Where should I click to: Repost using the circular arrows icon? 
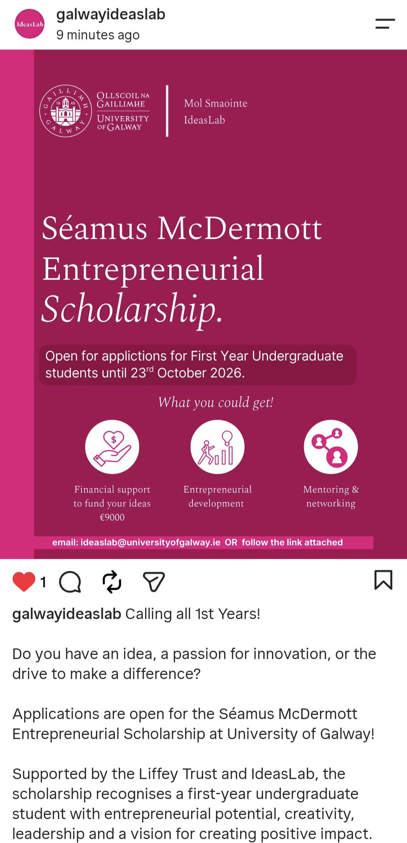click(112, 581)
